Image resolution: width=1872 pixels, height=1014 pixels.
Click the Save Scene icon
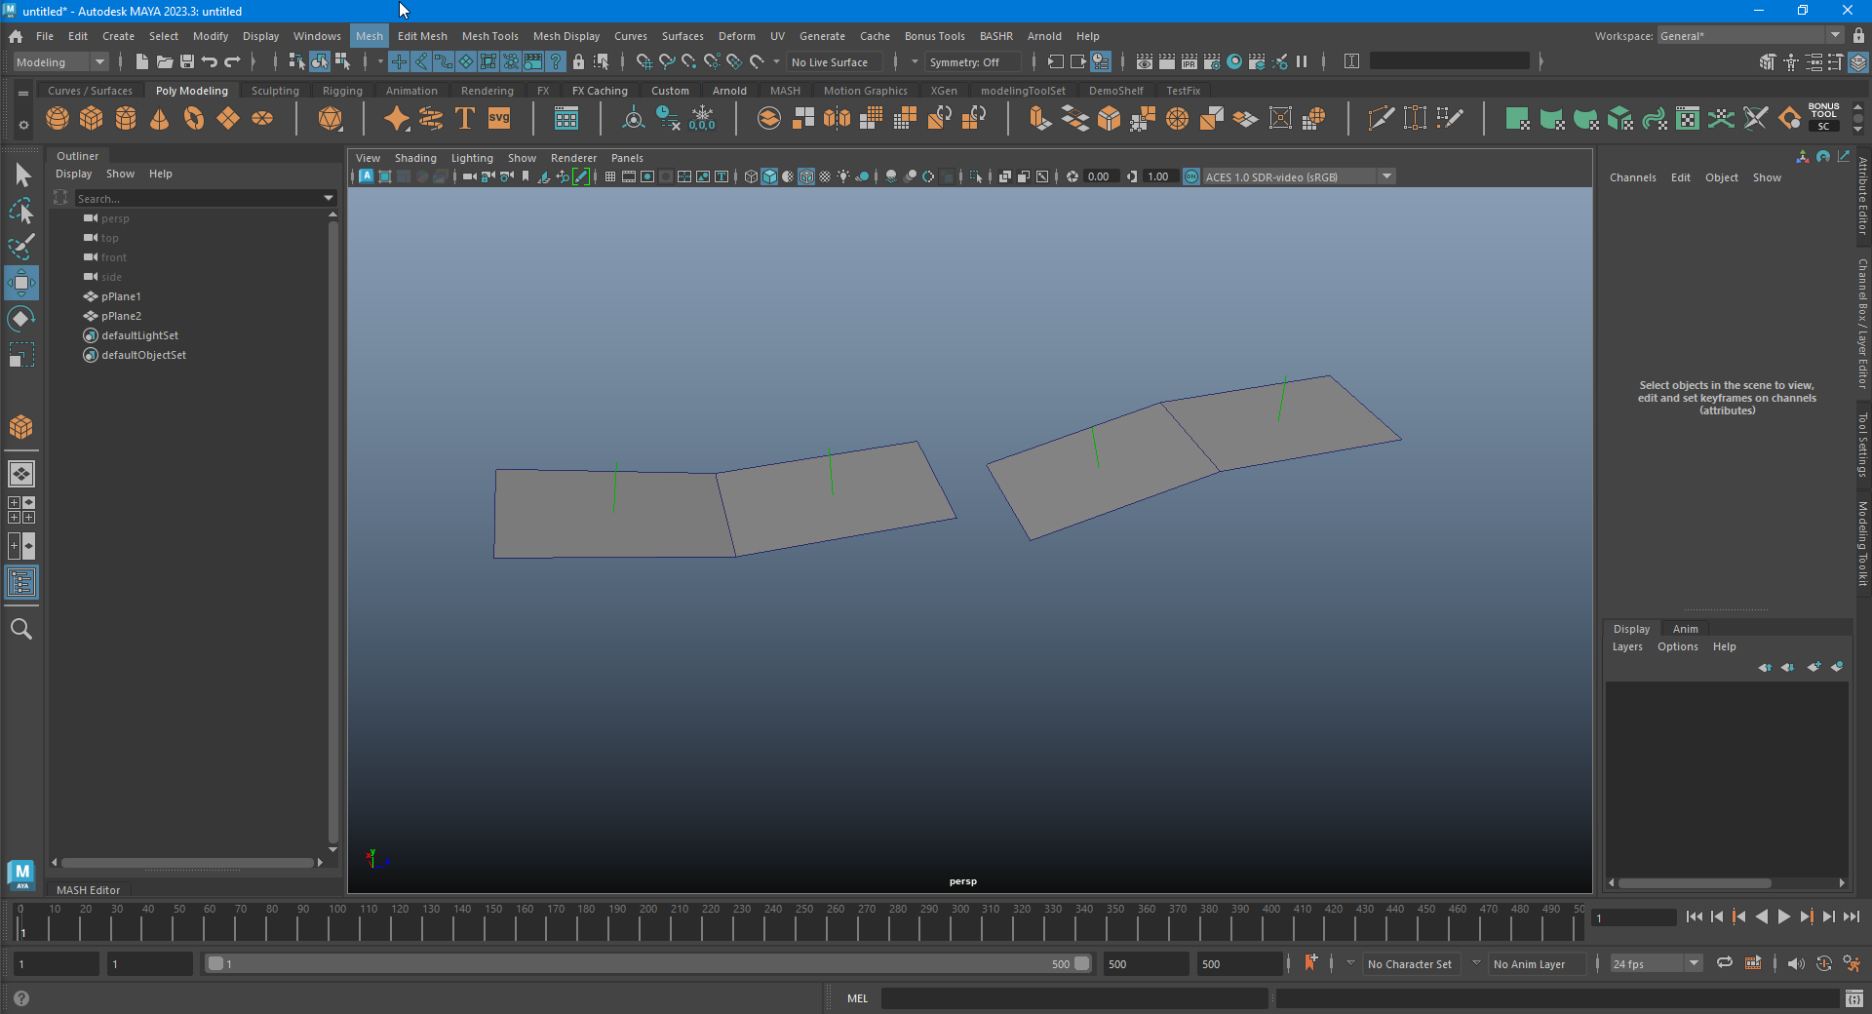click(x=187, y=61)
